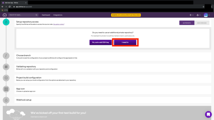Viewport: 214px width, 120px height.
Task: Open the notifications bell menu
Action: click(198, 15)
